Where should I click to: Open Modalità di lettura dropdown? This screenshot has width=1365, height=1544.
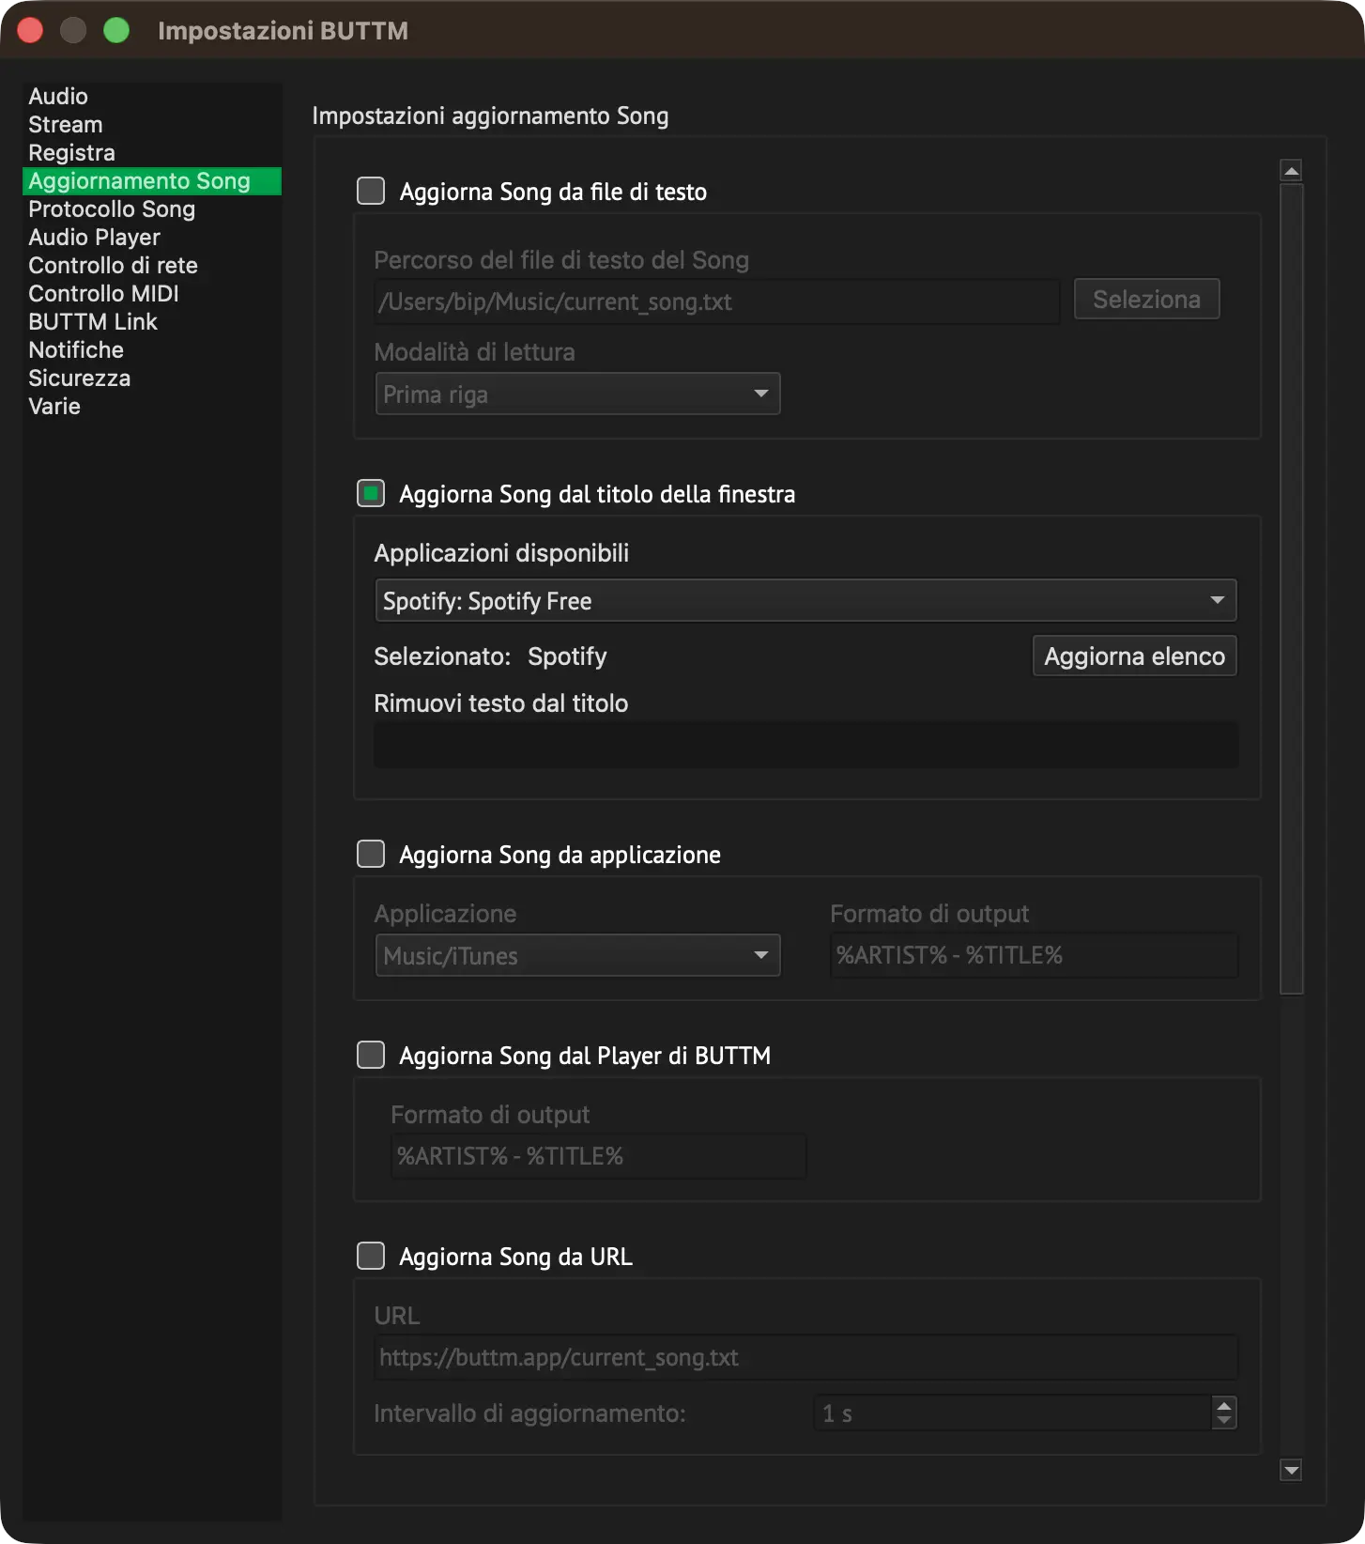click(x=577, y=394)
